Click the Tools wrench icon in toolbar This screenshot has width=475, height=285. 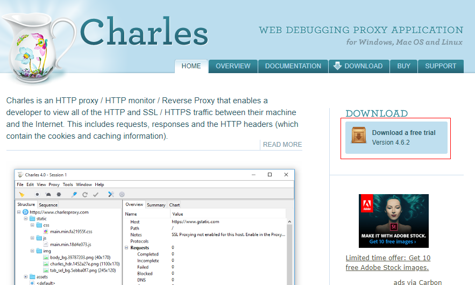[111, 194]
